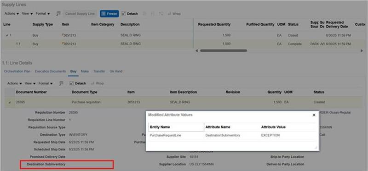The width and height of the screenshot is (368, 171).
Task: Click Wrap in Line Details toolbar
Action: tap(97, 83)
